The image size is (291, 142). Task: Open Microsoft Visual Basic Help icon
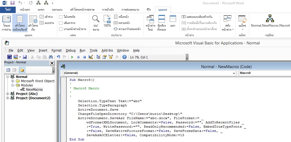124,57
